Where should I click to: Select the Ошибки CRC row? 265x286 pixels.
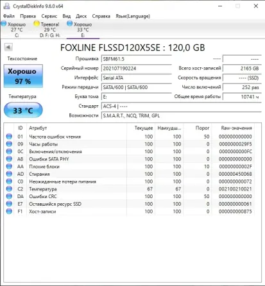(130, 196)
